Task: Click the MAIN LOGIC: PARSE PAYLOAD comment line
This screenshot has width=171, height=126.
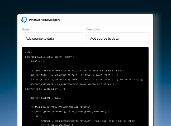Action: click(60, 107)
